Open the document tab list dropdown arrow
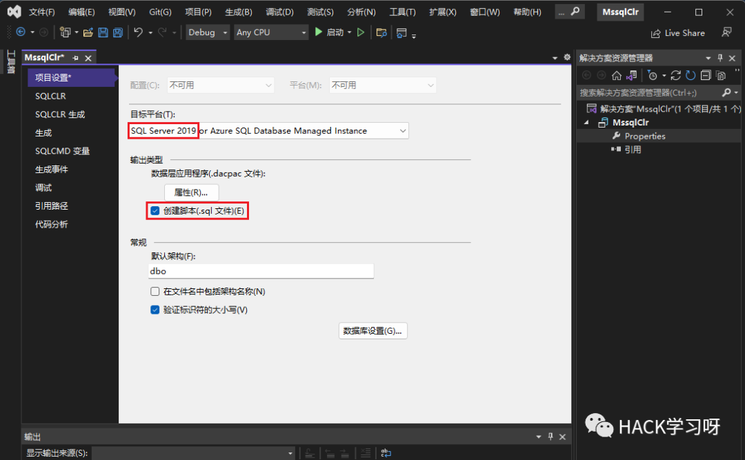 coord(555,57)
